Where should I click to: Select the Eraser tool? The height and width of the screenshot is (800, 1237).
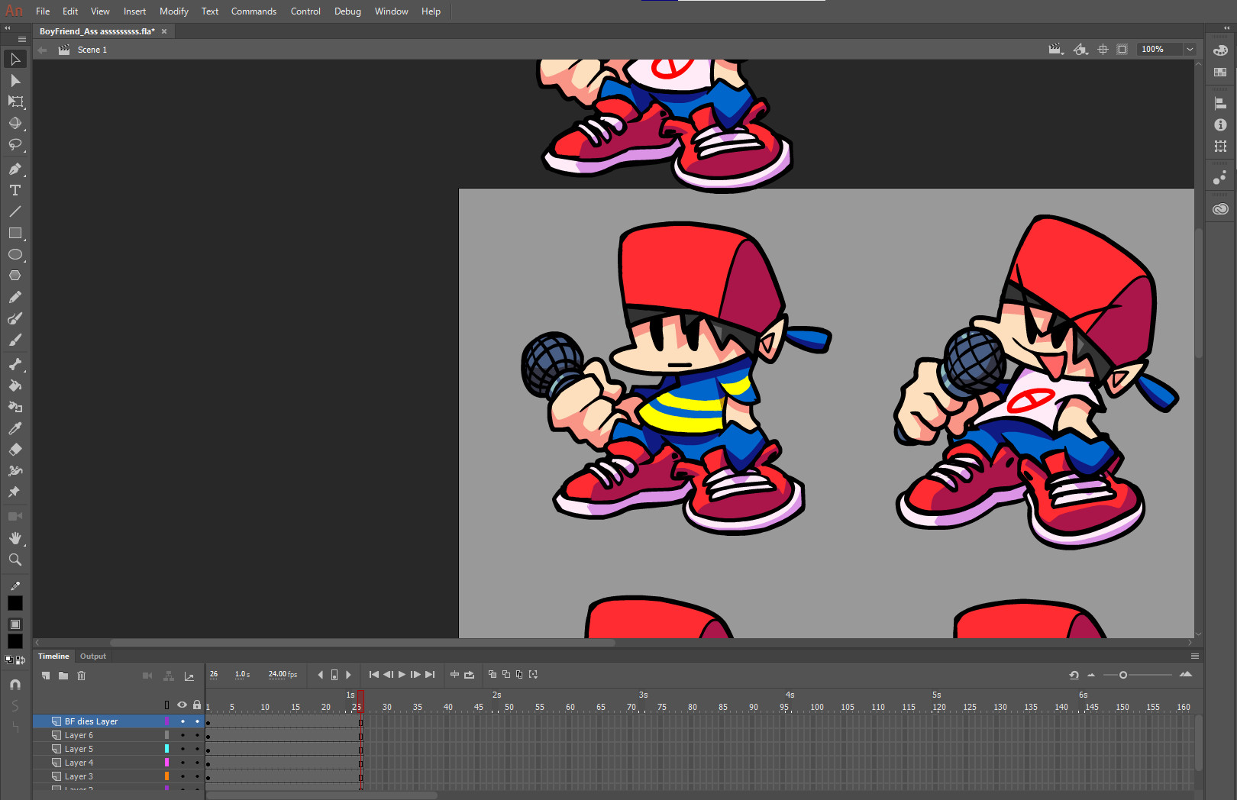click(x=15, y=450)
